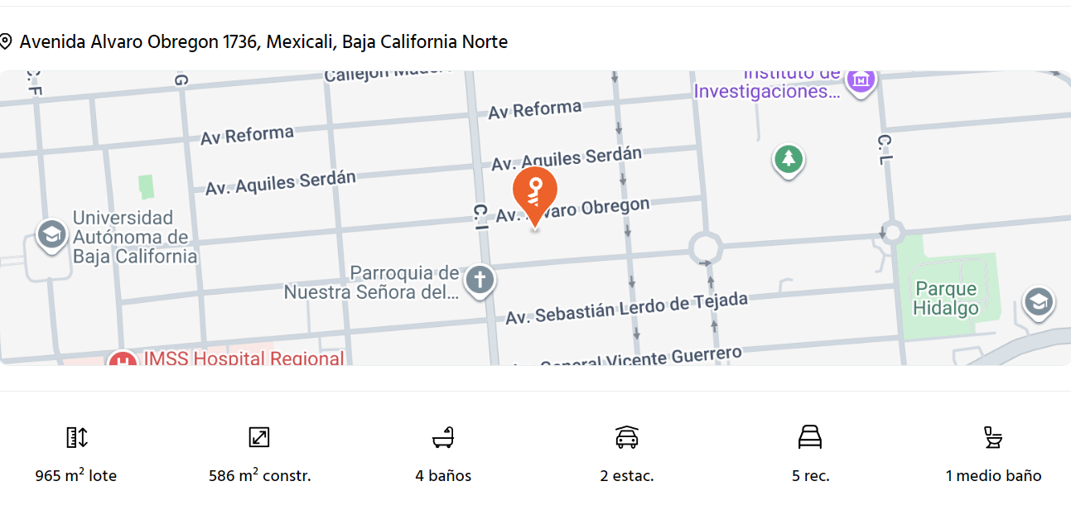This screenshot has height=515, width=1071.
Task: Click the Avenida Alvaro Obregon 1736 address text
Action: coord(263,41)
